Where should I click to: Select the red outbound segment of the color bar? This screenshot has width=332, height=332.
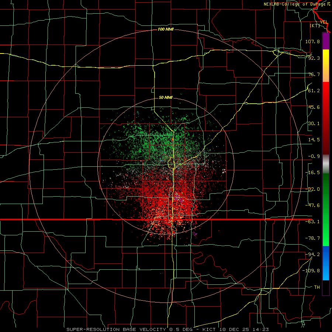(326, 118)
